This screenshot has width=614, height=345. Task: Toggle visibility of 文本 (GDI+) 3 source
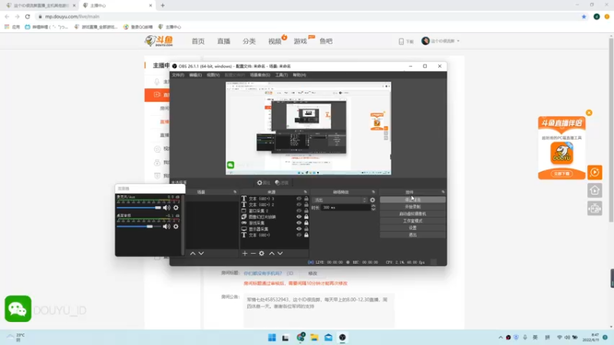point(299,199)
